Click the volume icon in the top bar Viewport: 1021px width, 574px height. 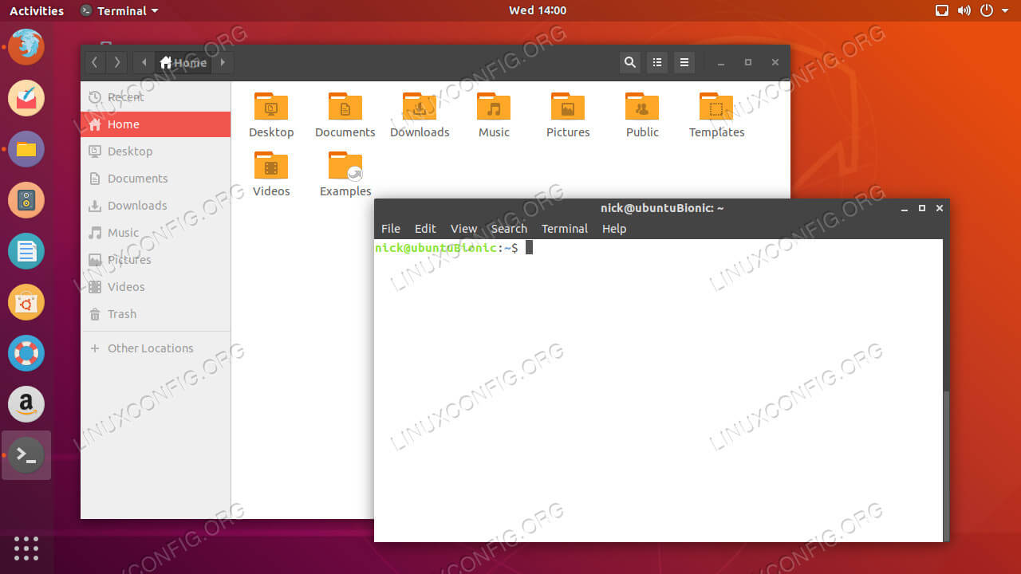click(964, 10)
